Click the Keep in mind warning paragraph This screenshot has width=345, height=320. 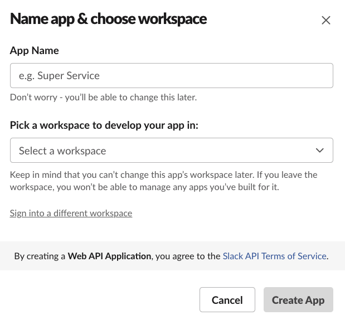[x=164, y=181]
